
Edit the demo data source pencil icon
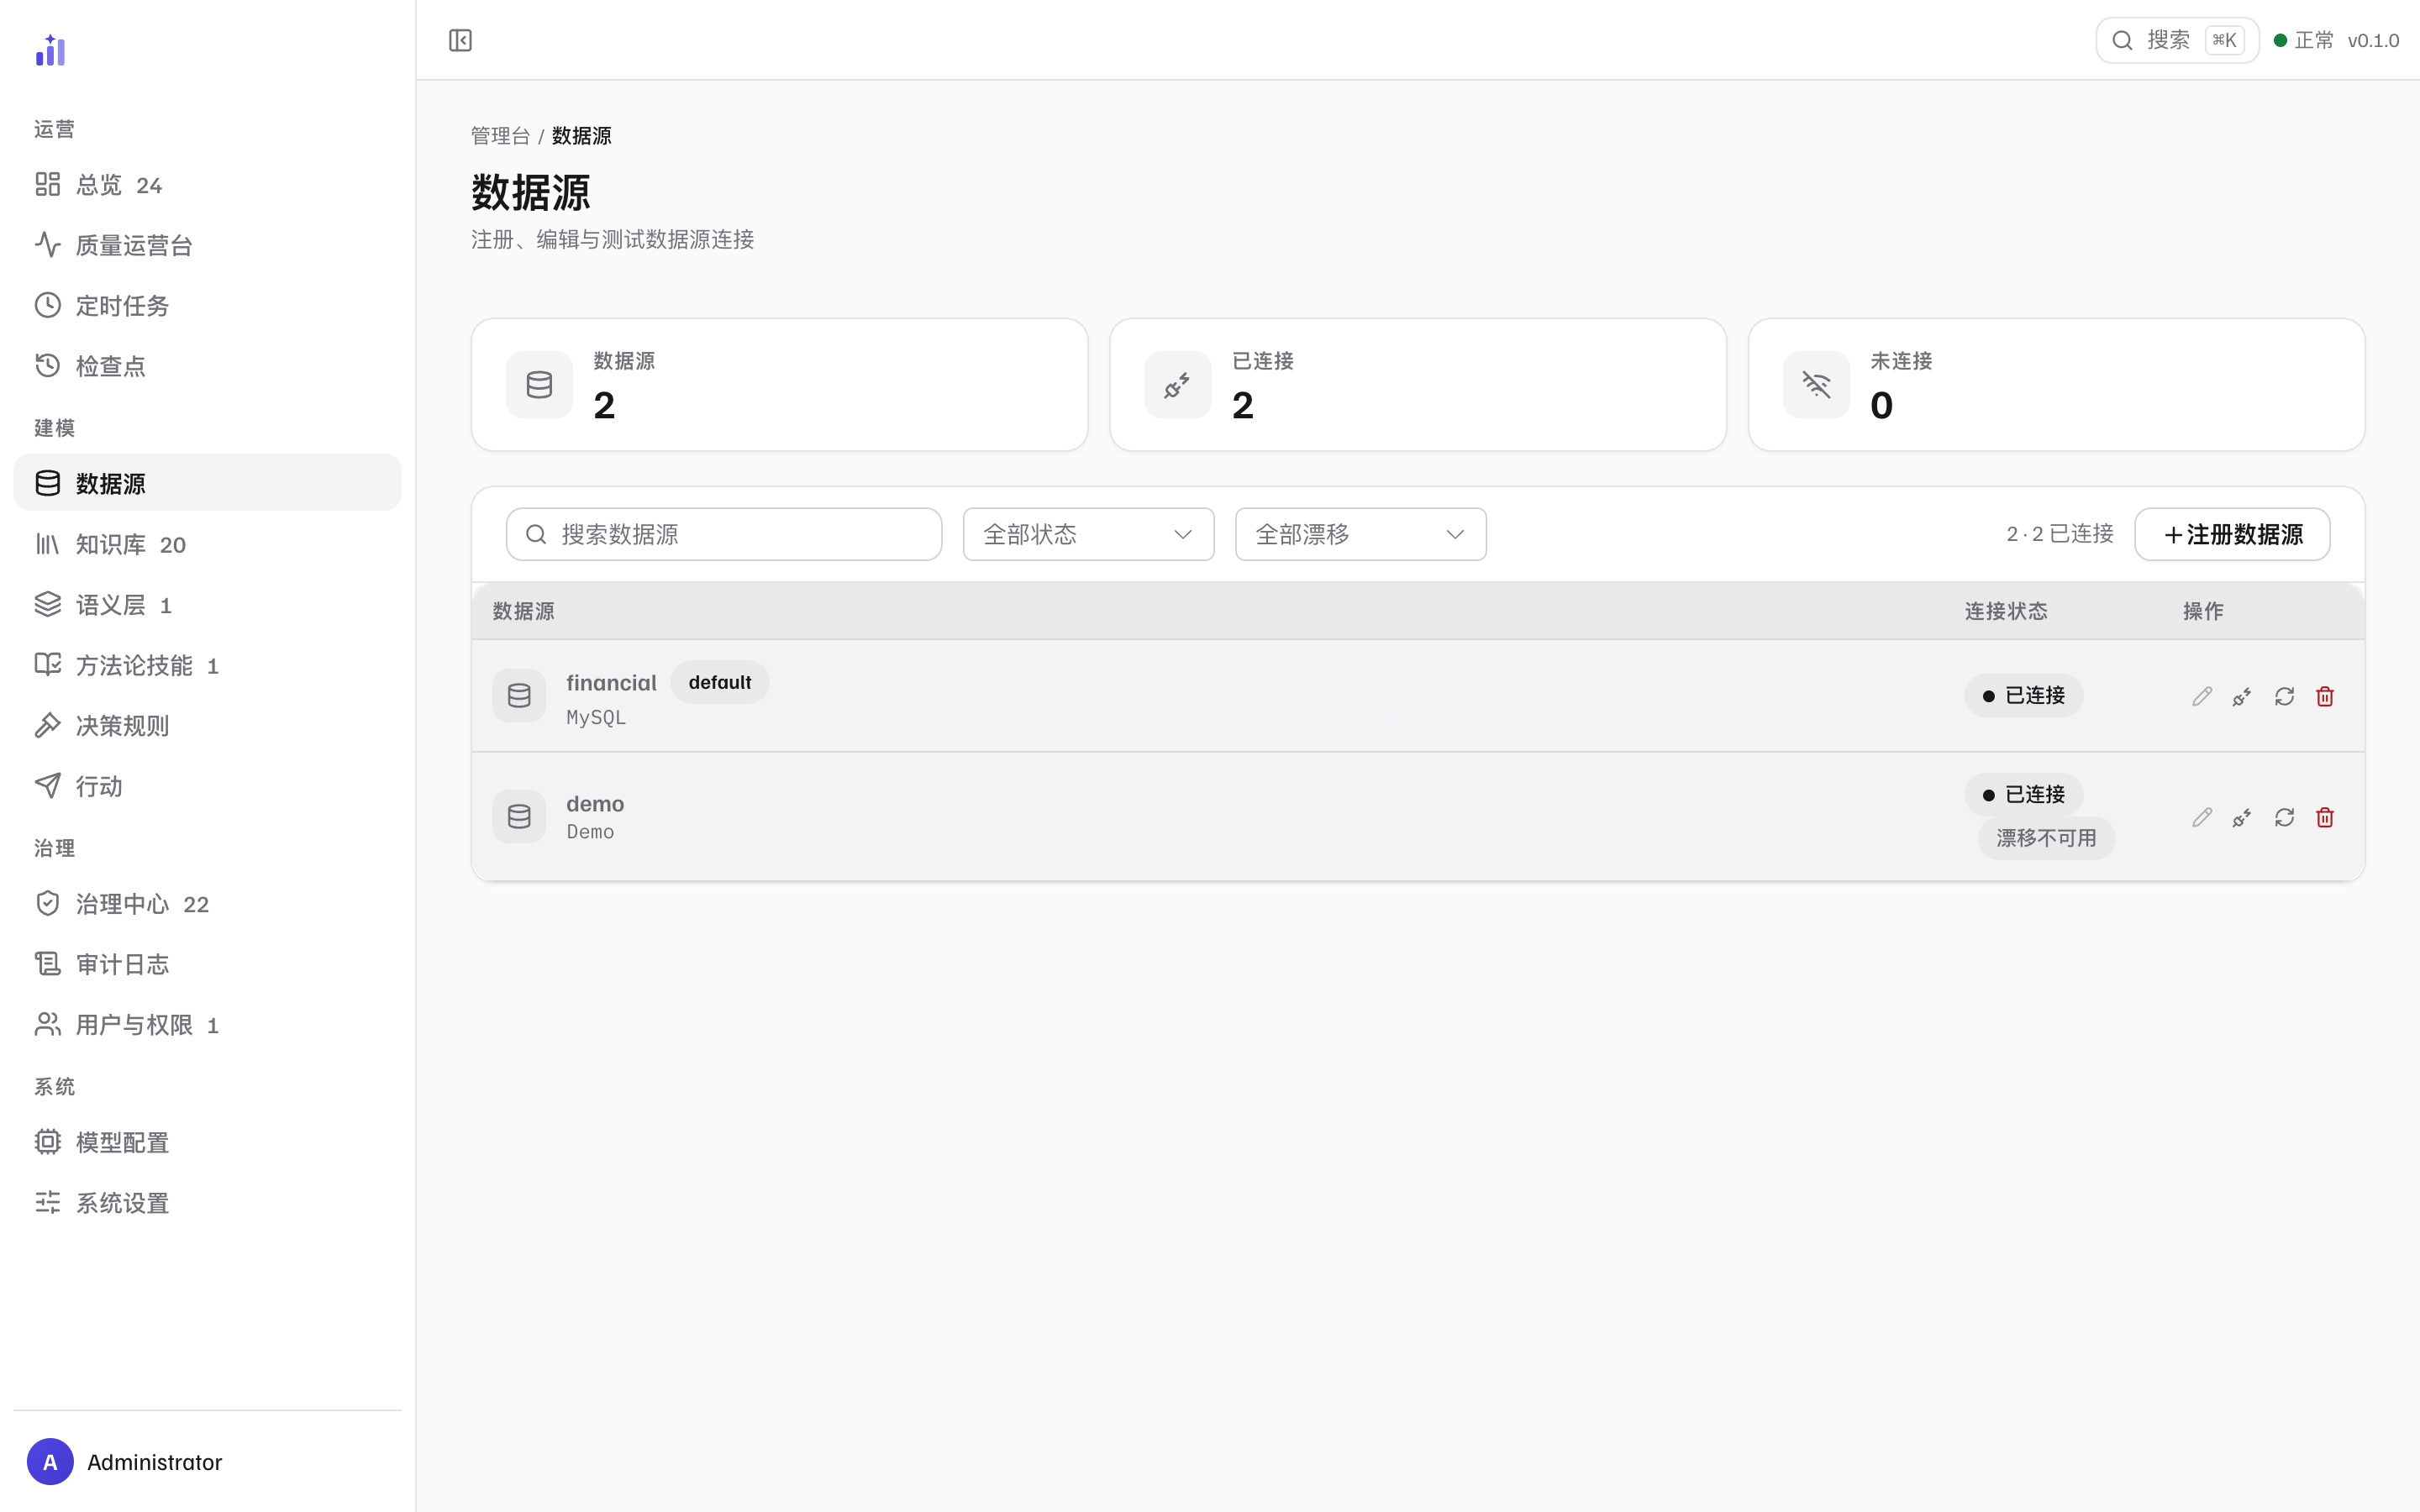[2202, 817]
